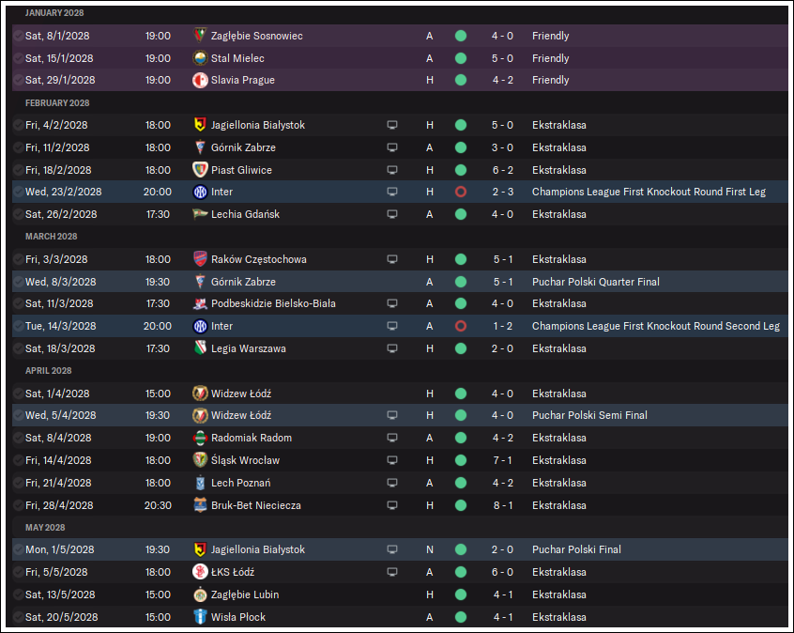Click the Lech Poznań club badge
The width and height of the screenshot is (794, 633).
coord(201,483)
